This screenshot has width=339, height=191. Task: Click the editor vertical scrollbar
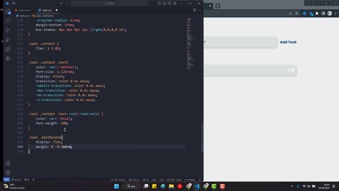pyautogui.click(x=202, y=137)
